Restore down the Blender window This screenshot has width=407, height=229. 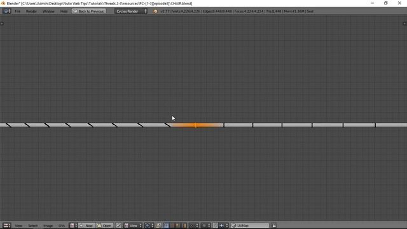point(386,3)
